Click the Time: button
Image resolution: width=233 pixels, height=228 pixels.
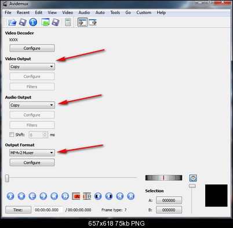click(18, 210)
